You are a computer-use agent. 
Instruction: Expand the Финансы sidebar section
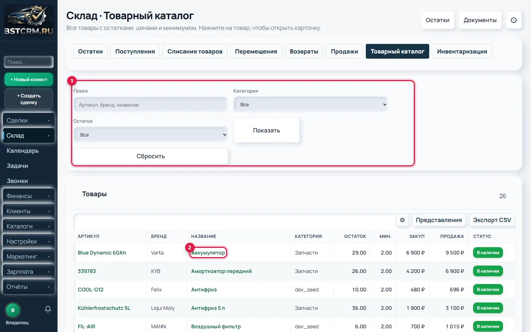click(x=29, y=196)
